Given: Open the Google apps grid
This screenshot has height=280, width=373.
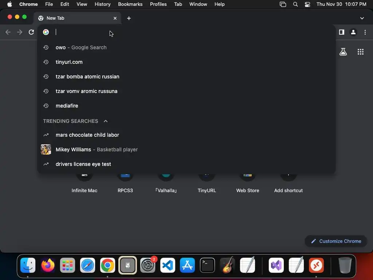Looking at the screenshot, I should (x=361, y=52).
